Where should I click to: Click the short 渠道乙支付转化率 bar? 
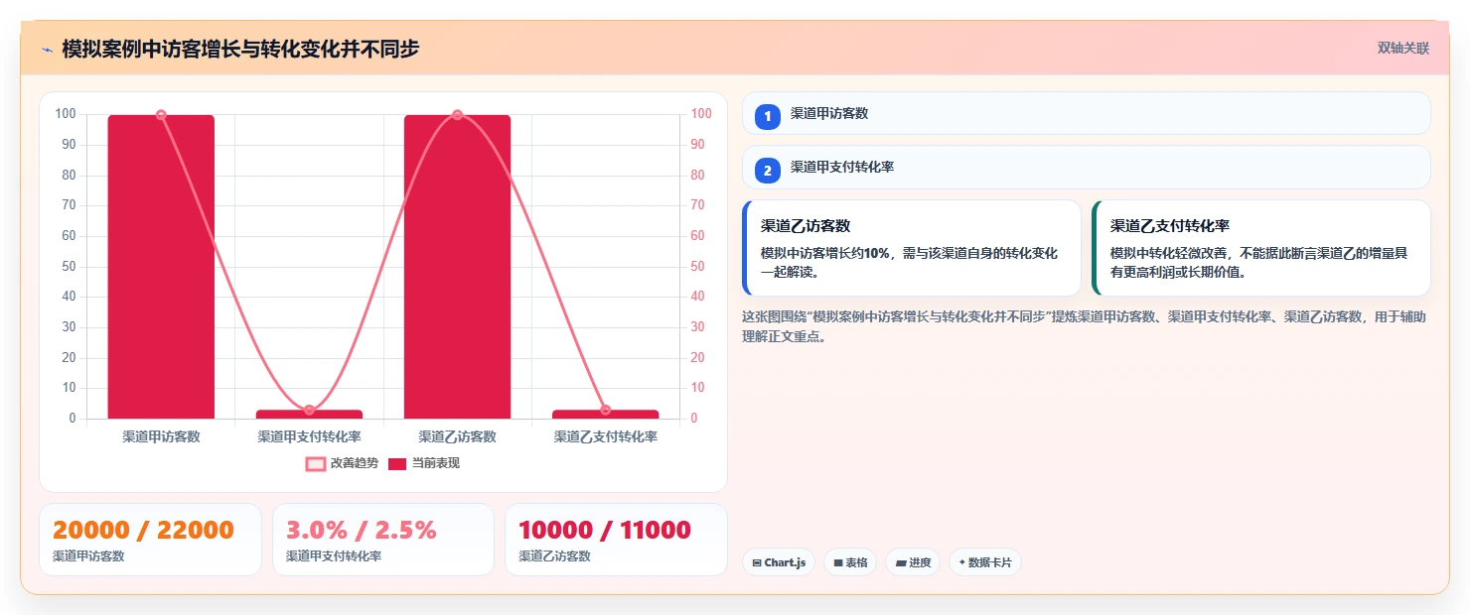[605, 414]
